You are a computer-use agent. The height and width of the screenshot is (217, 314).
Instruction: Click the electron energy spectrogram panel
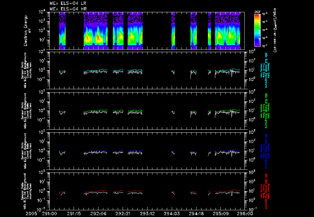click(147, 31)
